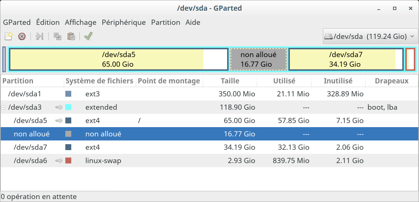
Task: Click the Apply all operations checkmark icon
Action: click(x=88, y=36)
